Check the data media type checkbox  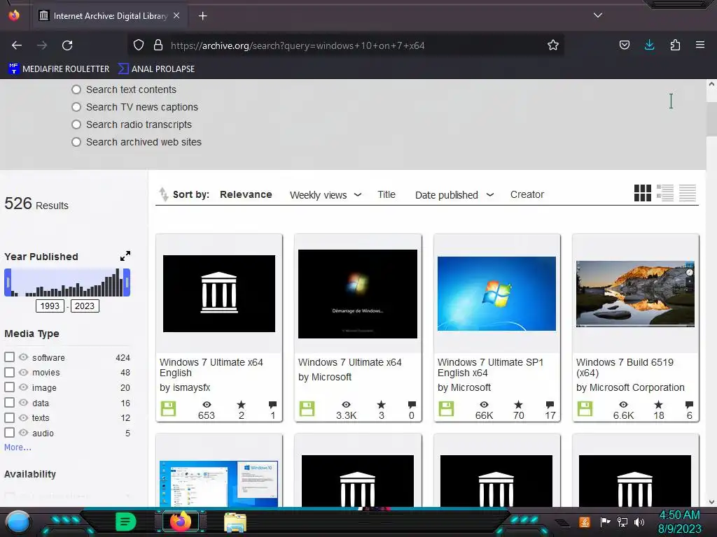pyautogui.click(x=10, y=403)
